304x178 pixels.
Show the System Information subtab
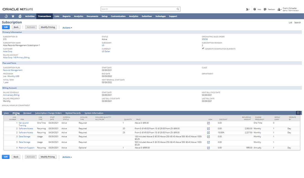point(94,113)
